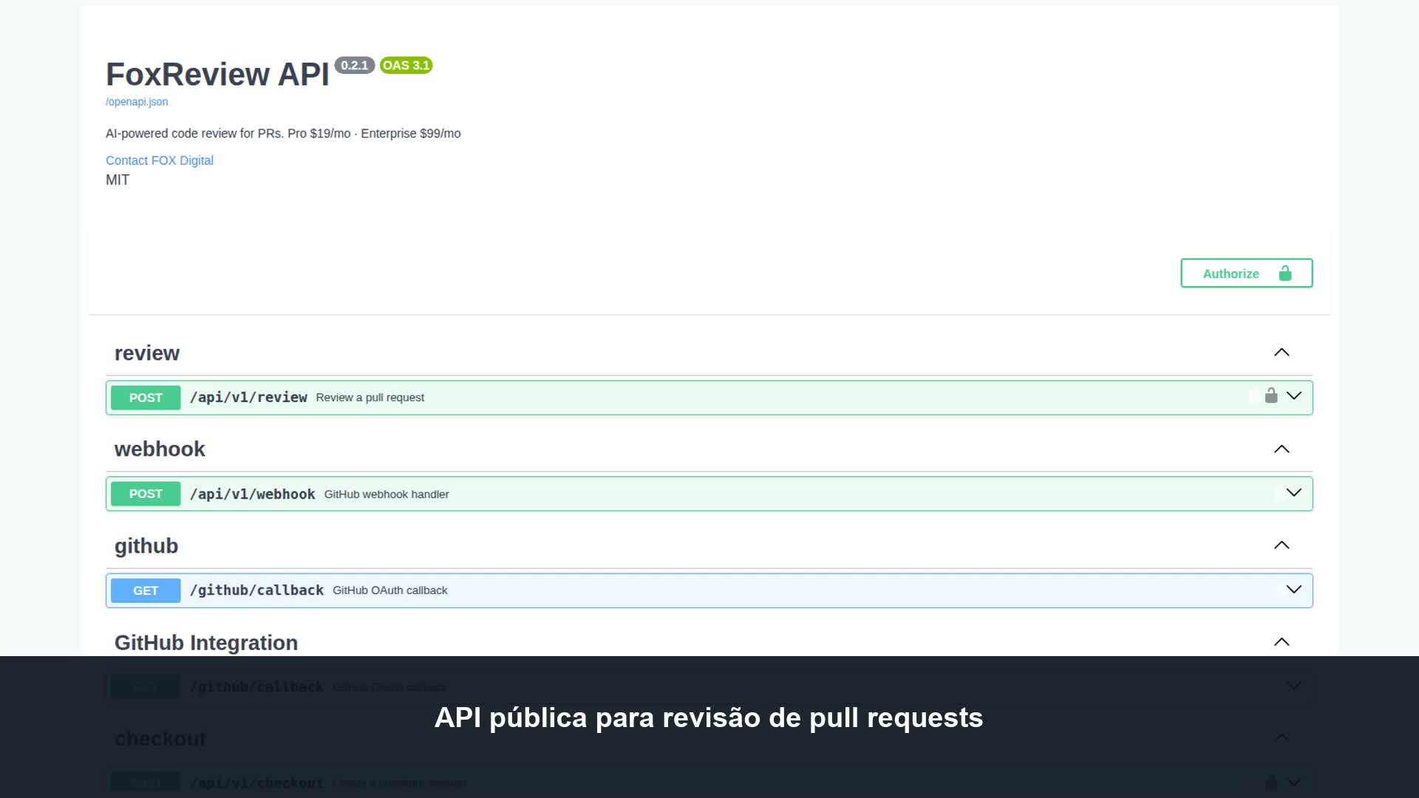
Task: Collapse the github section with its chevron
Action: (1282, 545)
